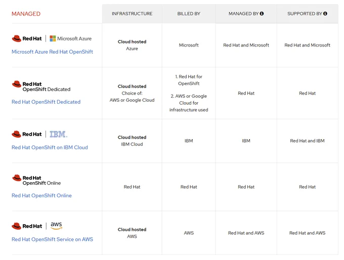This screenshot has width=344, height=260.
Task: Click '2. AWS or Google Cloud for infrastructure used'
Action: (x=189, y=103)
